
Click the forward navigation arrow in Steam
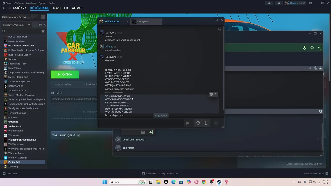point(9,8)
